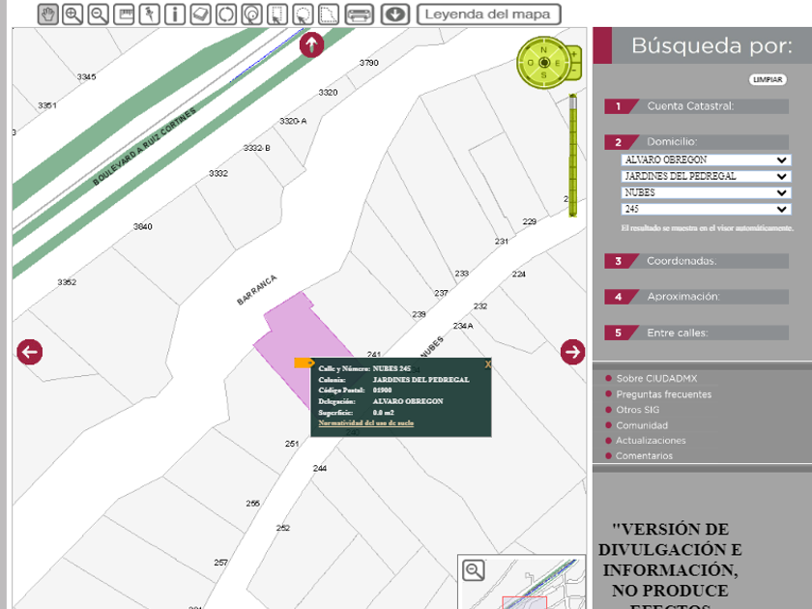
Task: Pan map north with top arrow
Action: coord(311,44)
